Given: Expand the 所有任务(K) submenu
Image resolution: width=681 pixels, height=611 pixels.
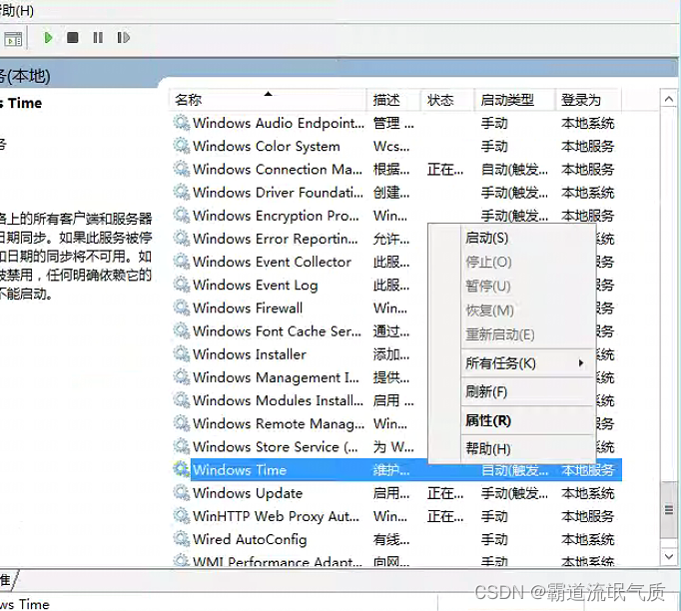Looking at the screenshot, I should click(527, 363).
